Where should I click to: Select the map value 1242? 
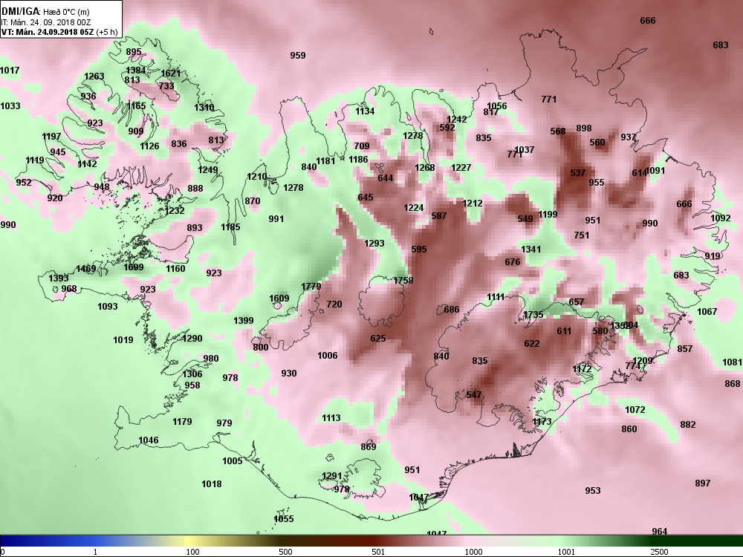pyautogui.click(x=457, y=120)
